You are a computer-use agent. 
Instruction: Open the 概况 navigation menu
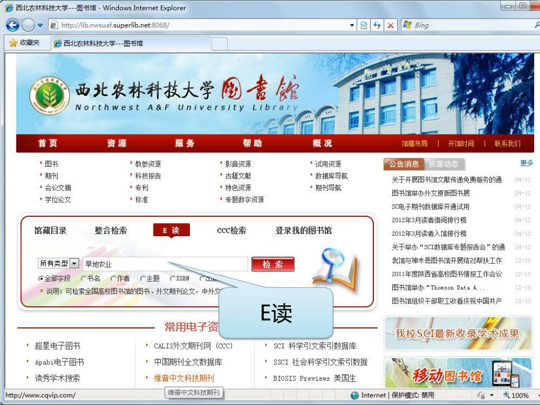pyautogui.click(x=322, y=143)
